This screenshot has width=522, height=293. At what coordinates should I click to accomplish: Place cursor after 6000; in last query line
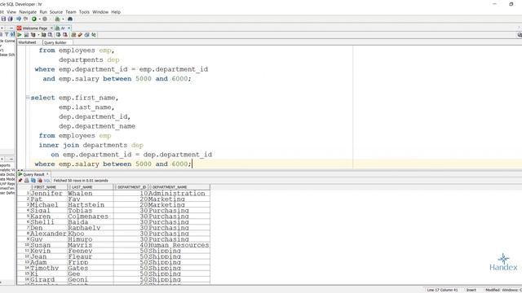click(192, 164)
